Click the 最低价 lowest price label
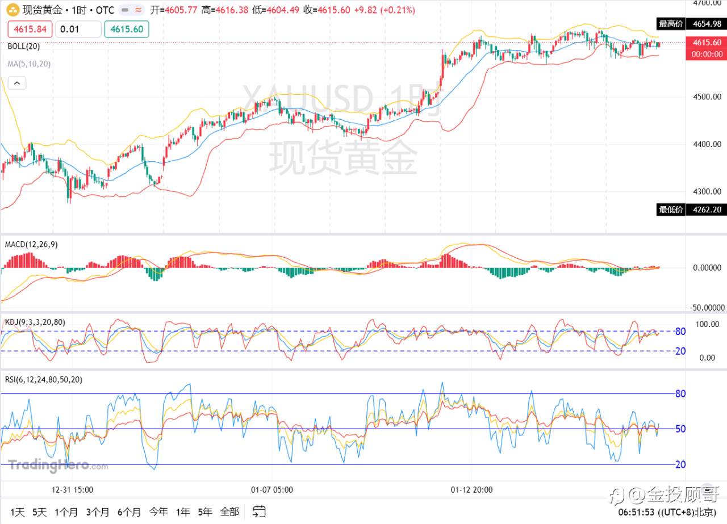 (670, 209)
